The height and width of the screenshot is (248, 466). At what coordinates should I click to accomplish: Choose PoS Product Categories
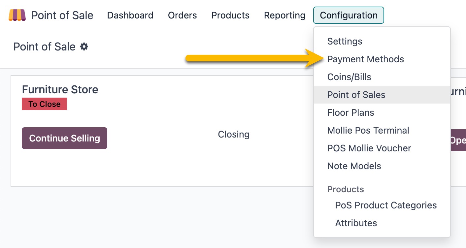386,205
